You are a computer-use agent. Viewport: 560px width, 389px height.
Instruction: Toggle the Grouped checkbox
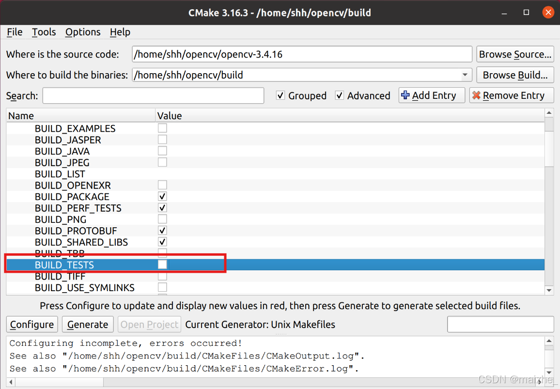click(x=280, y=96)
